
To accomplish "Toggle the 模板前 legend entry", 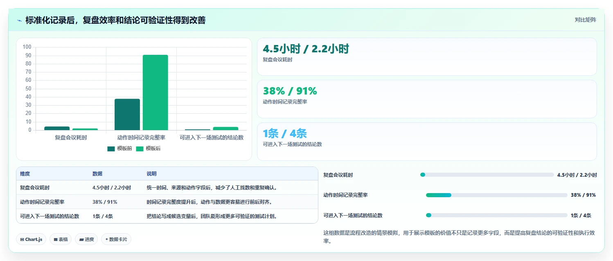I will coord(119,148).
